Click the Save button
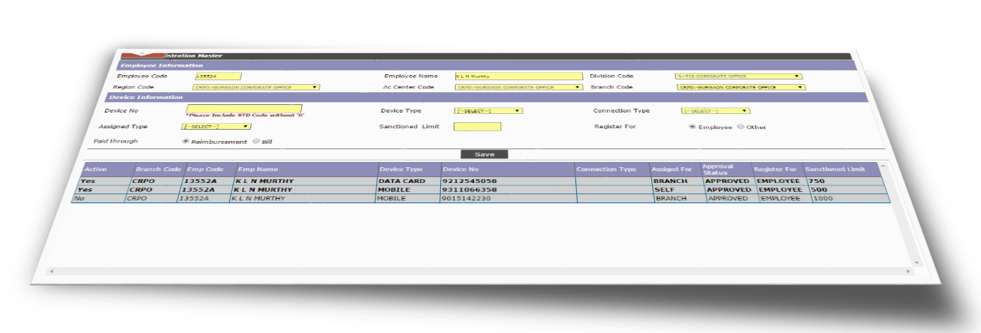The width and height of the screenshot is (981, 333). pyautogui.click(x=484, y=154)
